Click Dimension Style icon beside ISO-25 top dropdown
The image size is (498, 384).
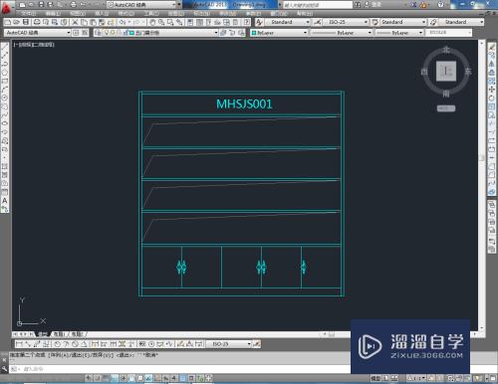pyautogui.click(x=318, y=22)
